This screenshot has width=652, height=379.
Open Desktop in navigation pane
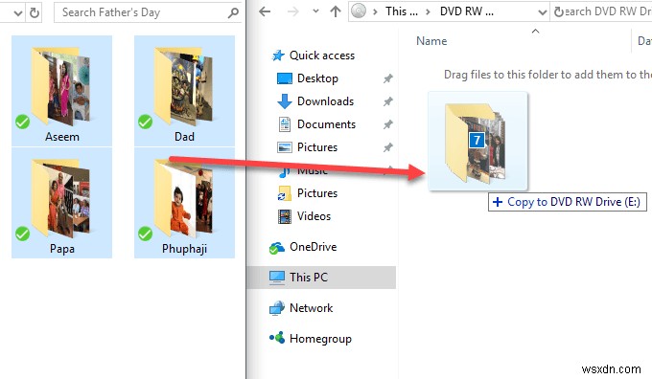pyautogui.click(x=317, y=78)
